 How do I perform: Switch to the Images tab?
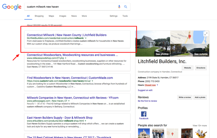pos(63,16)
